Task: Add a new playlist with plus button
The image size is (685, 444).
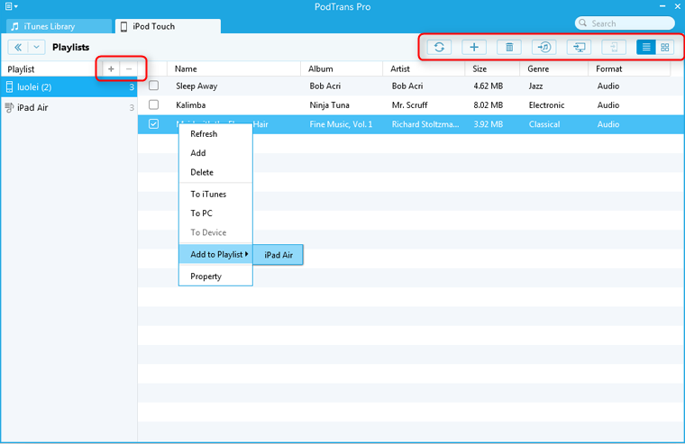Action: tap(111, 68)
